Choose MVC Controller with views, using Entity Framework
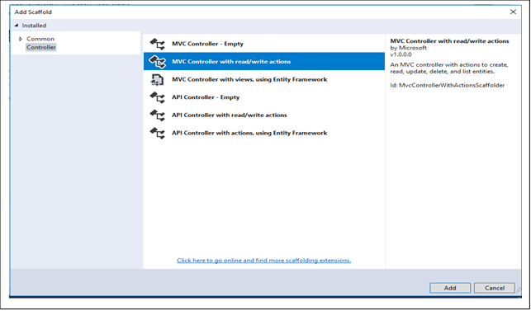The height and width of the screenshot is (311, 531). coord(264,79)
